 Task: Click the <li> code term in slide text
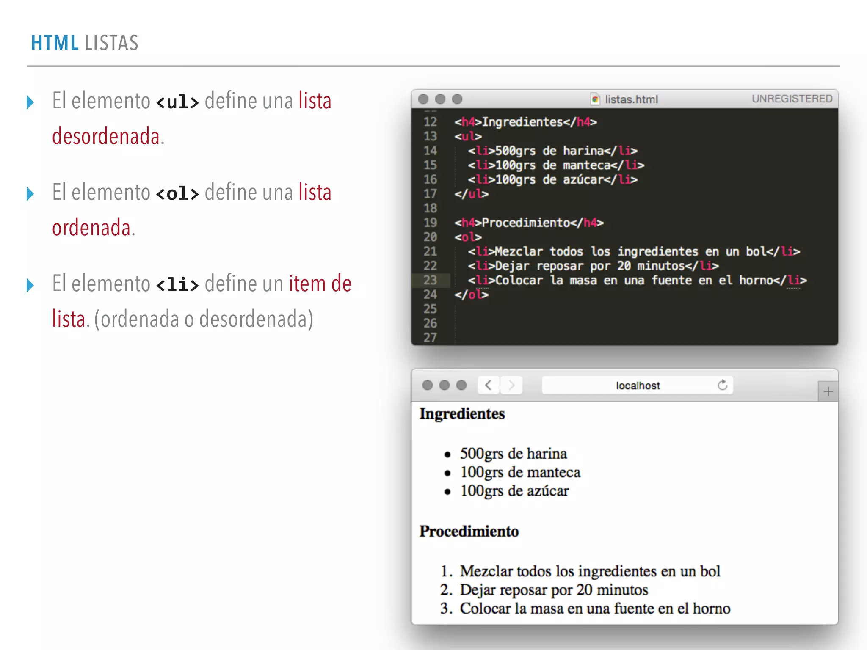177,285
